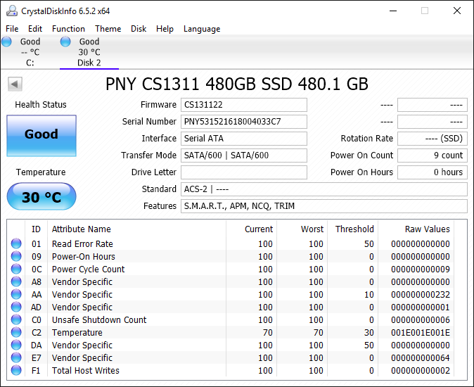Select the Disk 2 tab
The image size is (474, 387).
[x=89, y=62]
